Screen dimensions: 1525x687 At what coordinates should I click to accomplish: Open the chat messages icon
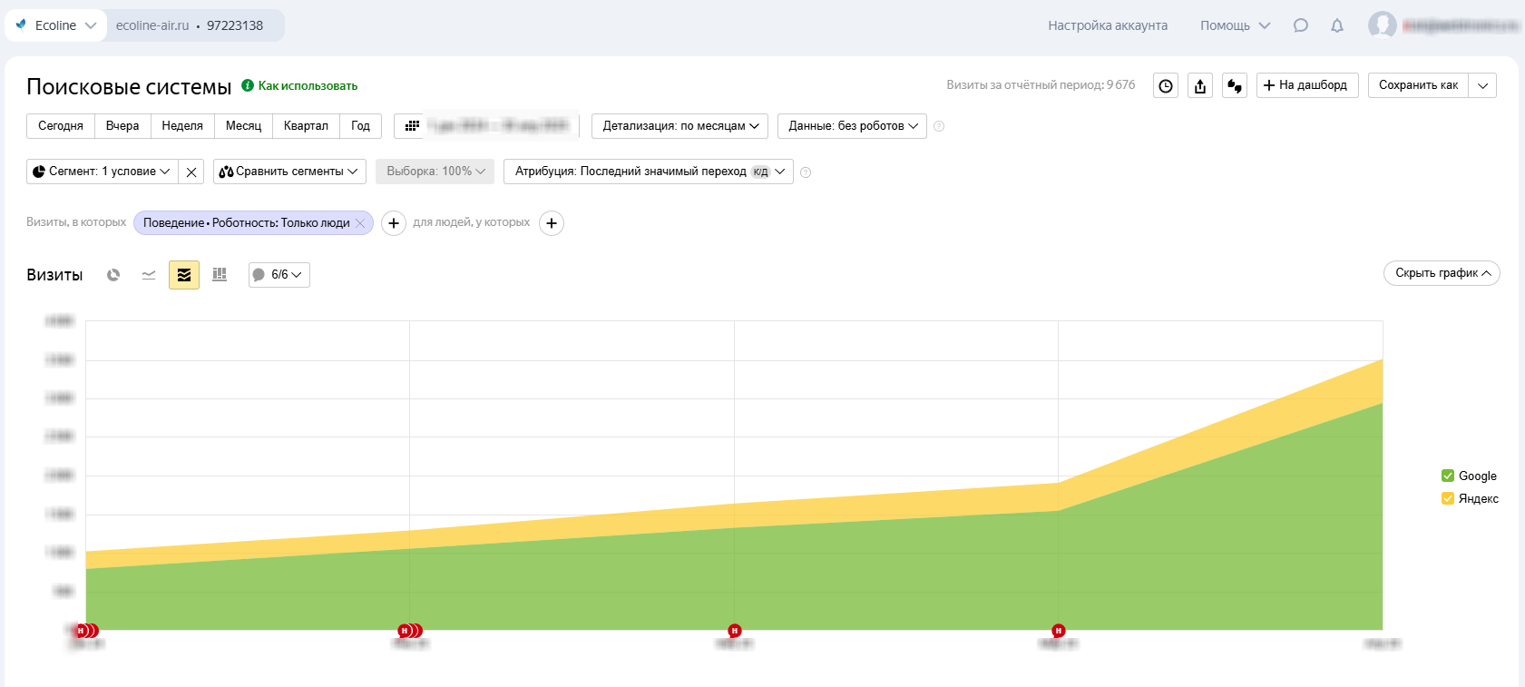tap(1300, 25)
